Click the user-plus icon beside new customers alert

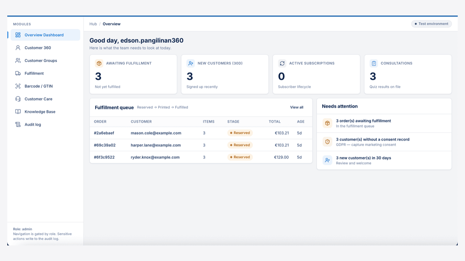pos(327,160)
